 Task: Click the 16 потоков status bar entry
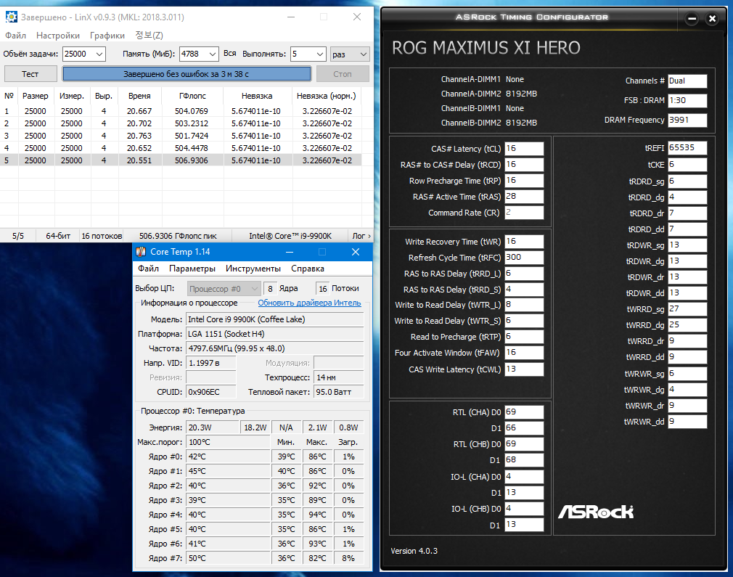tap(102, 236)
